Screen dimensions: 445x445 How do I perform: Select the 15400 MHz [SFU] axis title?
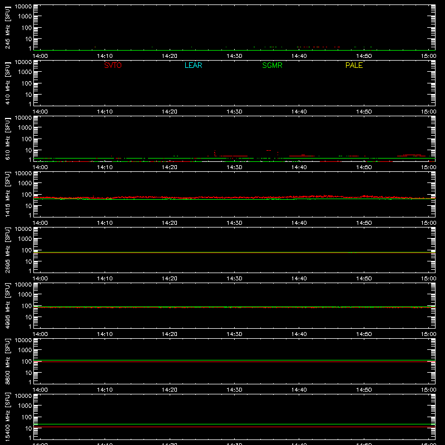[x=7, y=417]
